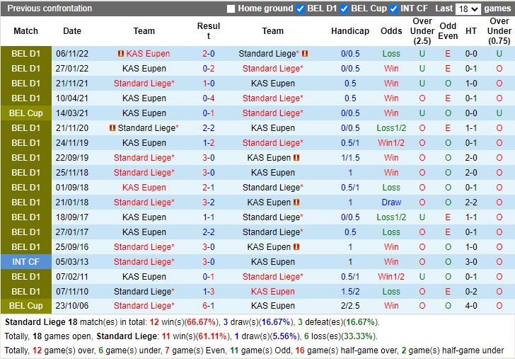This screenshot has height=359, width=515.
Task: Click KAS Eupen home team on 06/11/22
Action: 148,54
